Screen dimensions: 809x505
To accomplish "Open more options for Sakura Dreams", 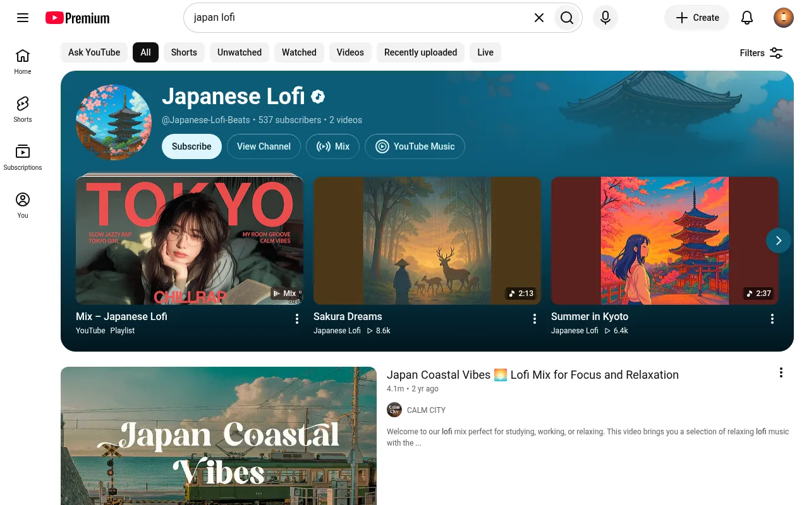I will tap(535, 319).
